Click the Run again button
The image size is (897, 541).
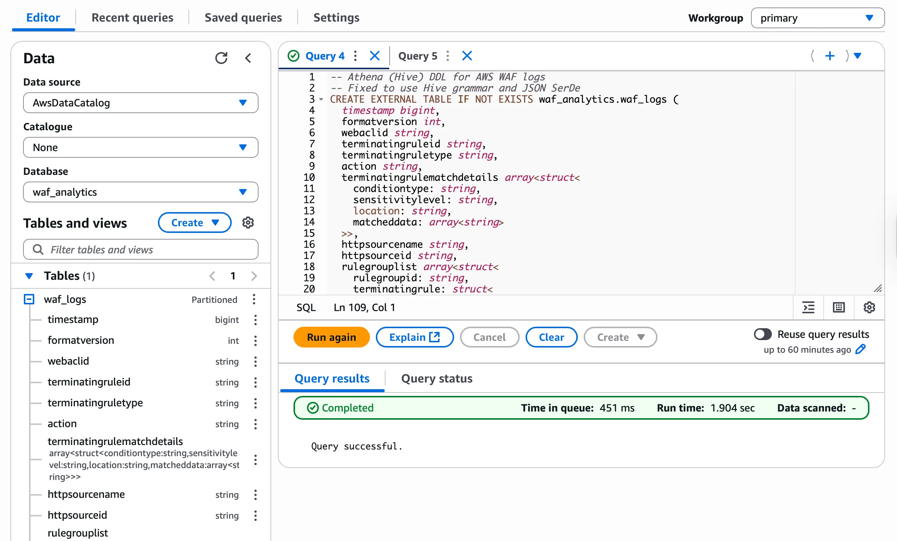click(332, 337)
